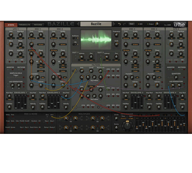This screenshot has height=173, width=192.
Task: Click the redo arrow icon
Action: pos(124,24)
